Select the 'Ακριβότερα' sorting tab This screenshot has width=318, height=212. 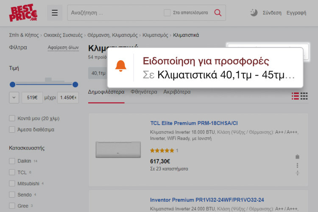click(177, 92)
